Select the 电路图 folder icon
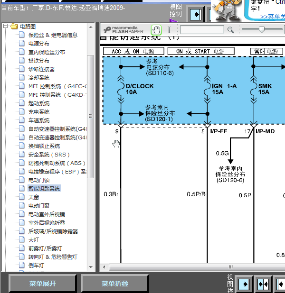The height and width of the screenshot is (293, 285). (14, 27)
